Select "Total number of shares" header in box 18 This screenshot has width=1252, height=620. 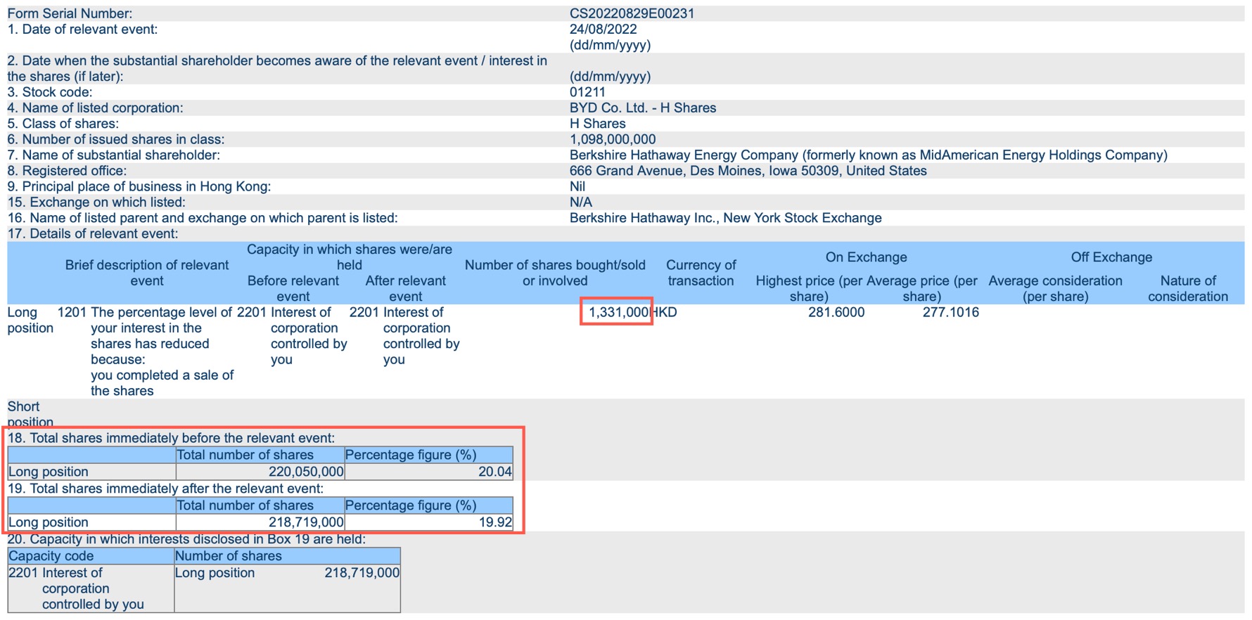point(245,455)
